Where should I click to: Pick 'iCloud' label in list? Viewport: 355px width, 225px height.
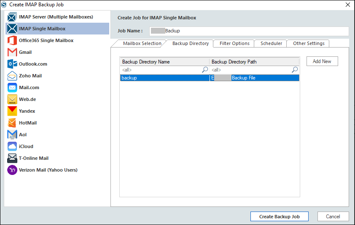pos(26,146)
